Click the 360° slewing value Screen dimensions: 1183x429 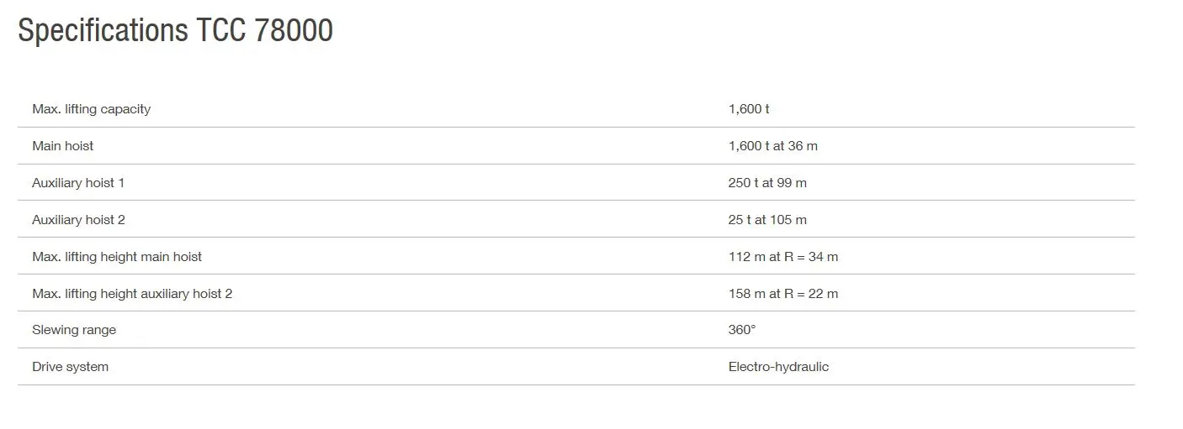click(742, 330)
